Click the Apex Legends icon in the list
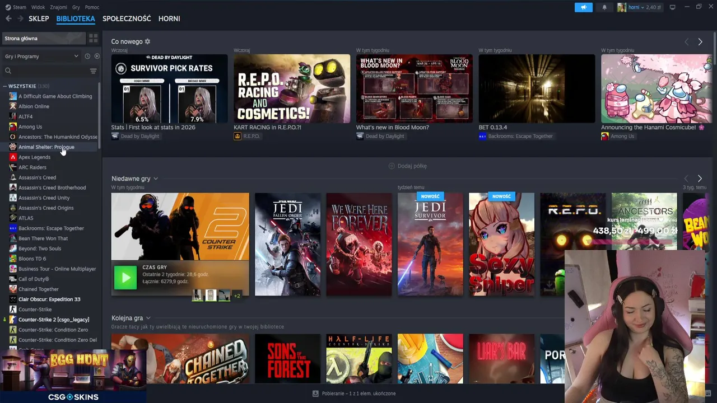The height and width of the screenshot is (403, 717). pyautogui.click(x=13, y=157)
